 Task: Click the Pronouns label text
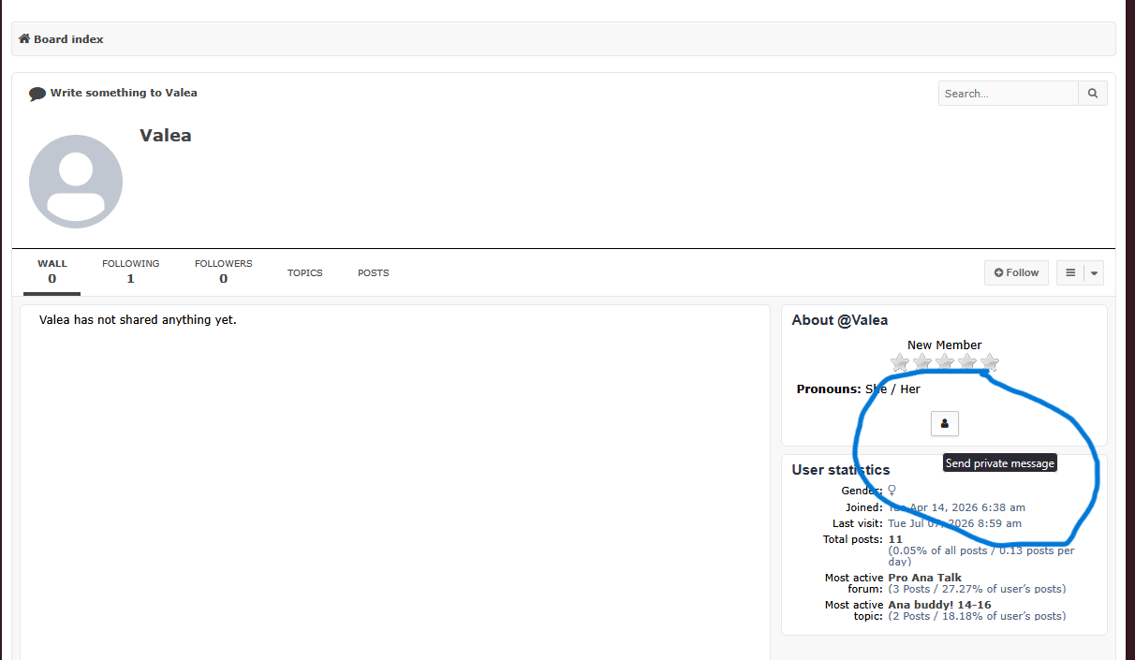pos(829,389)
